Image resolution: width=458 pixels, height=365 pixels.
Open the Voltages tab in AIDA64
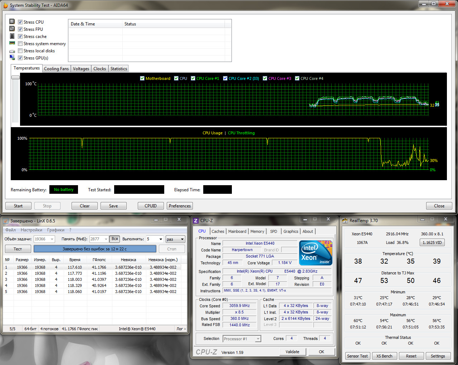[x=81, y=69]
